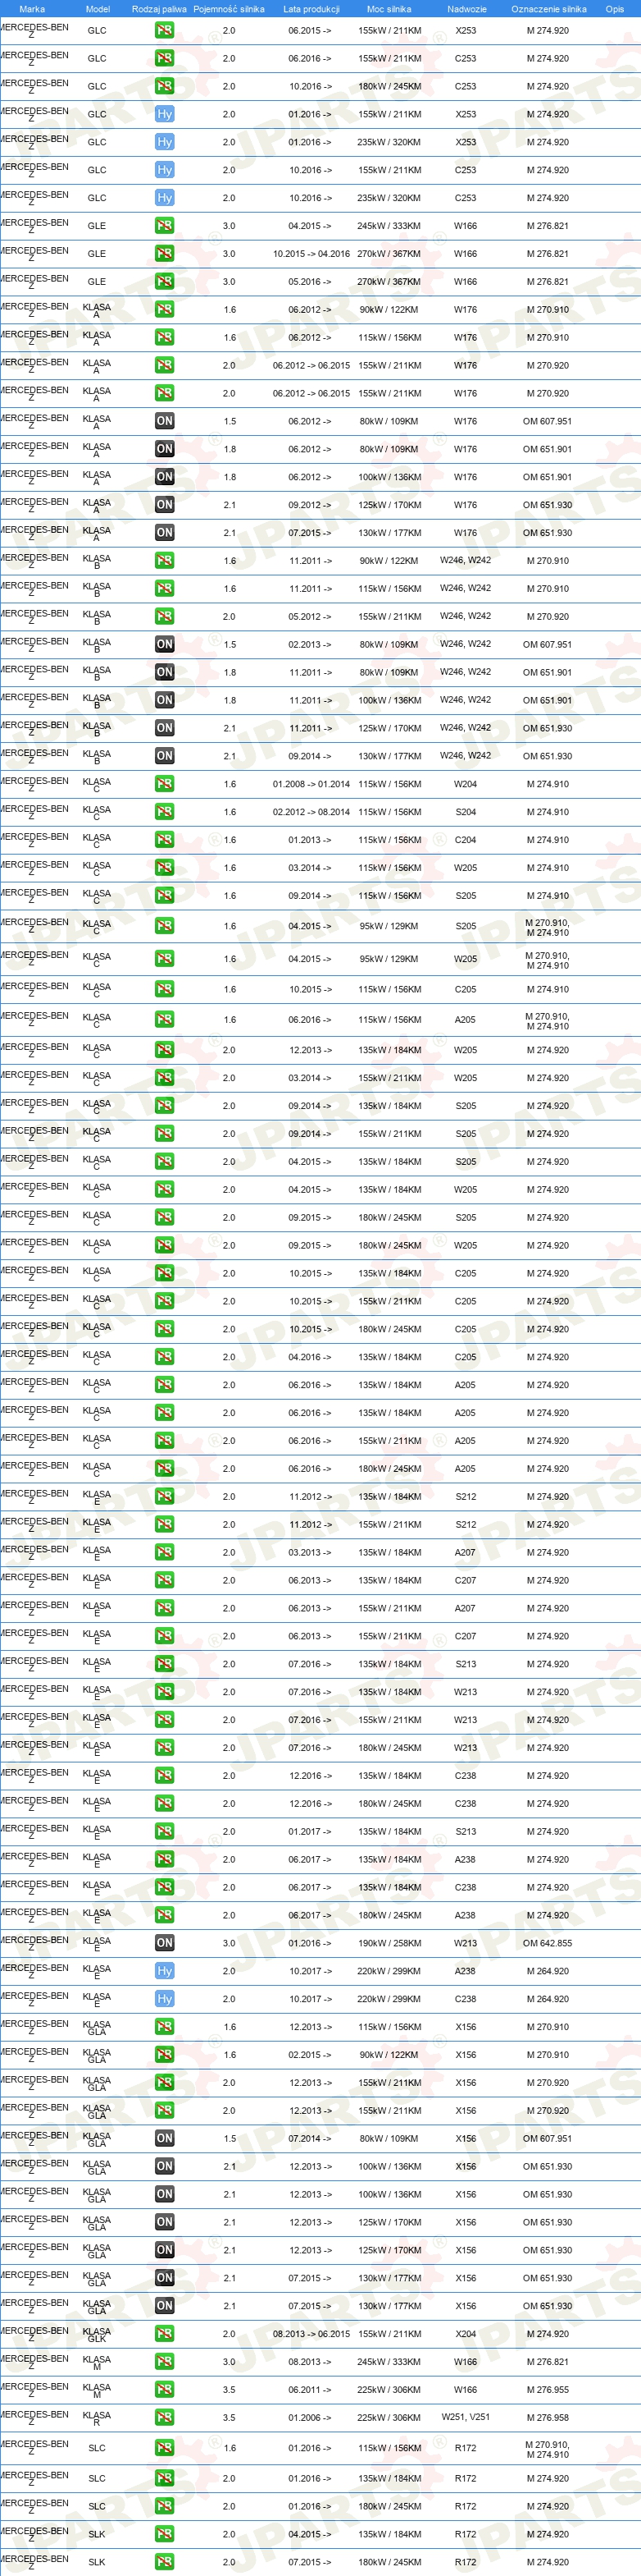Click the Moc silnika column header
This screenshot has width=641, height=2576.
click(389, 9)
